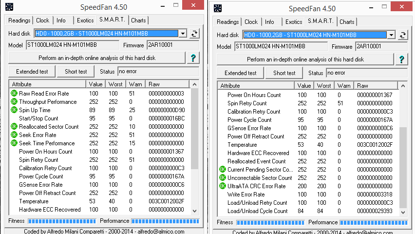This screenshot has width=415, height=234.
Task: Click scroll down arrow in right attribute list
Action: pos(403,212)
